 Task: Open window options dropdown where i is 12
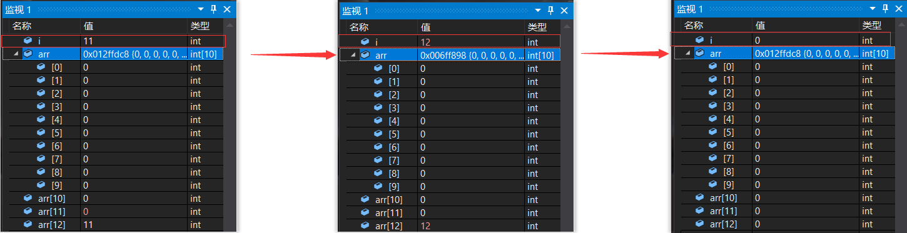click(538, 11)
